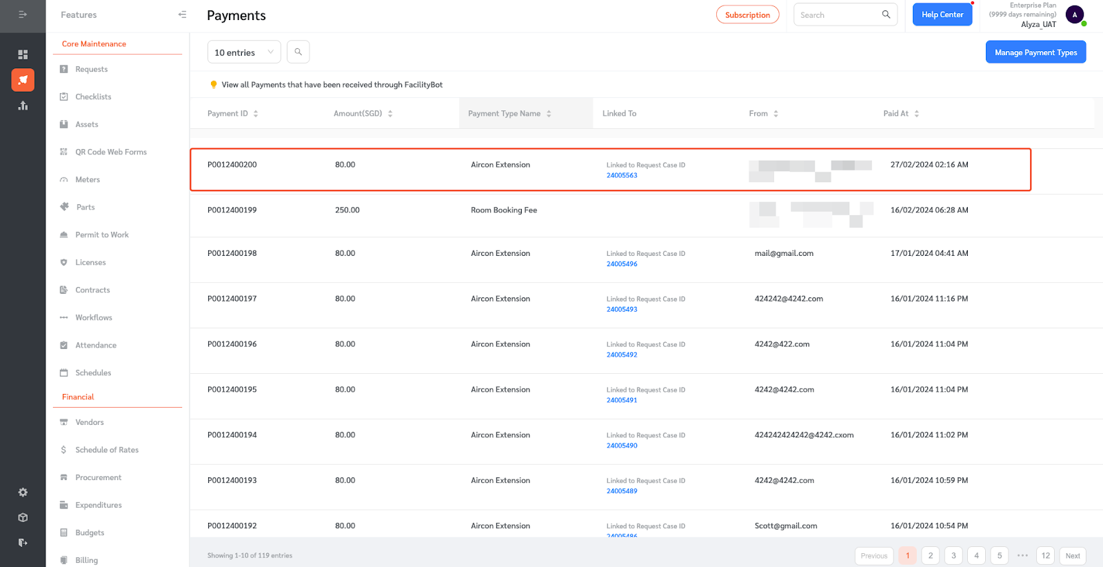Click the Next page button
1103x567 pixels.
(1073, 555)
